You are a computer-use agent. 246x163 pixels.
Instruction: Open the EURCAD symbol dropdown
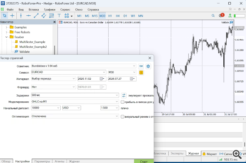(104, 72)
